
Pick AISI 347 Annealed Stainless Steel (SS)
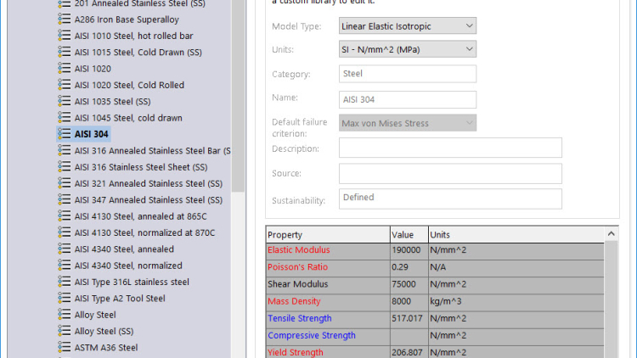[149, 200]
